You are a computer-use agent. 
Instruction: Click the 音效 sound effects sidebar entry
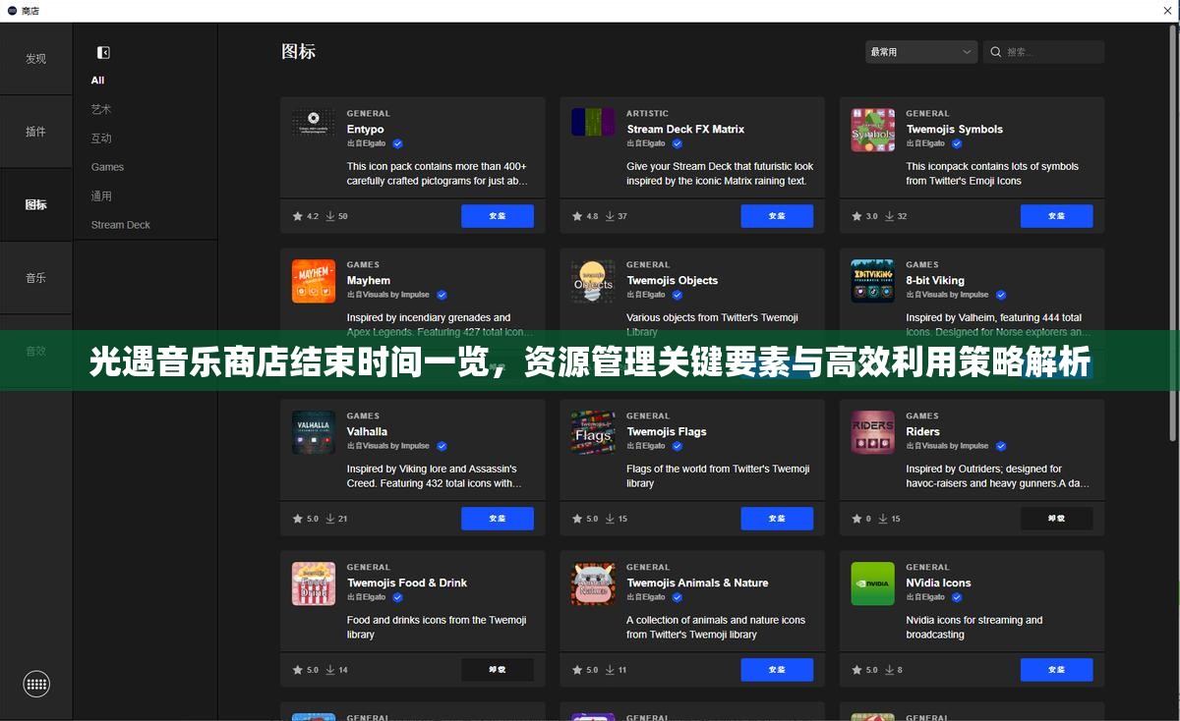pyautogui.click(x=36, y=351)
